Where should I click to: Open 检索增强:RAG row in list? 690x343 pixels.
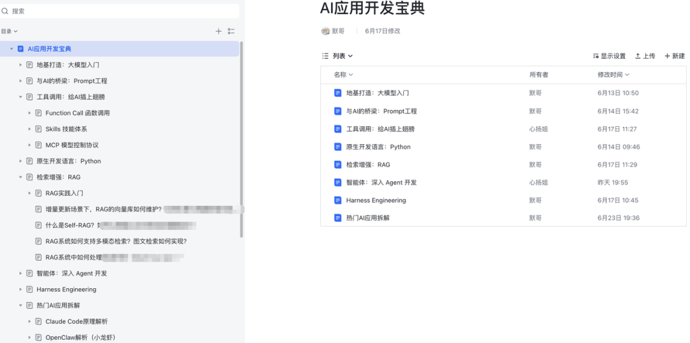503,164
